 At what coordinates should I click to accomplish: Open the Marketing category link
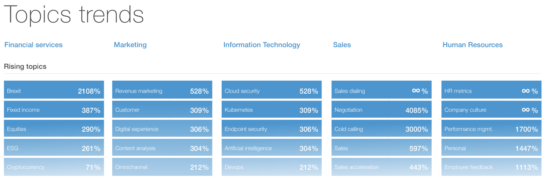(x=130, y=45)
